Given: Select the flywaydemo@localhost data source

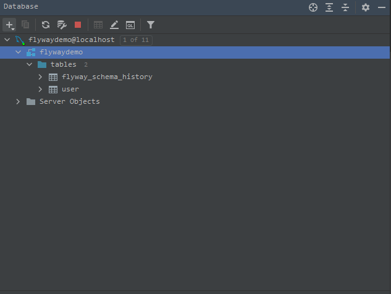Looking at the screenshot, I should click(x=71, y=40).
